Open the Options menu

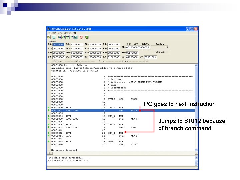coord(67,33)
